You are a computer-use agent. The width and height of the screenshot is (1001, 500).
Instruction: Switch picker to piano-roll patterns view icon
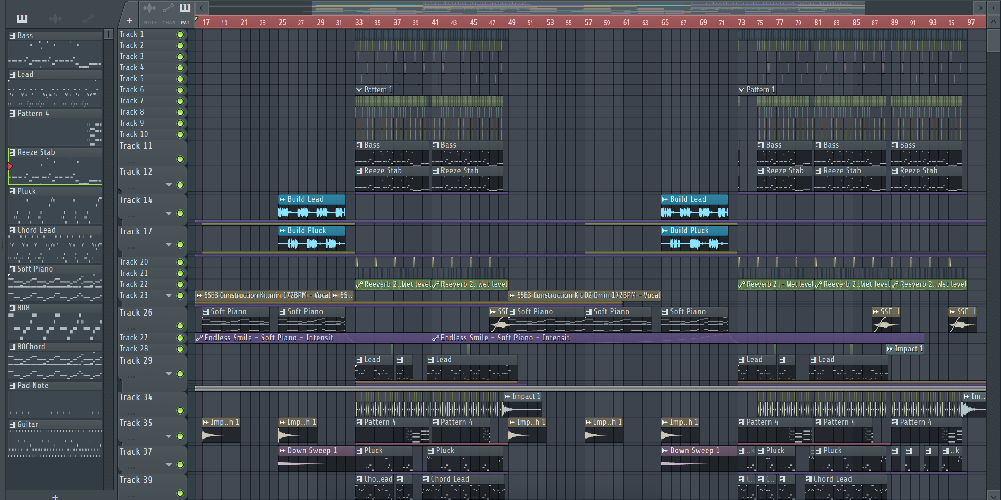22,18
